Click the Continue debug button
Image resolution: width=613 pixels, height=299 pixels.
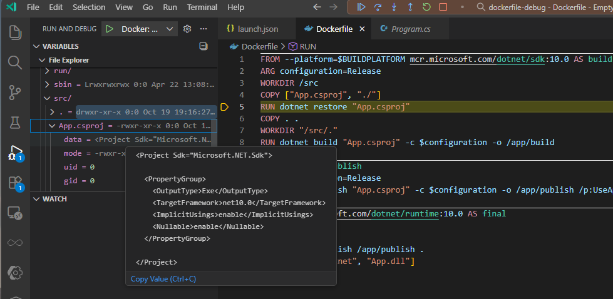point(361,8)
